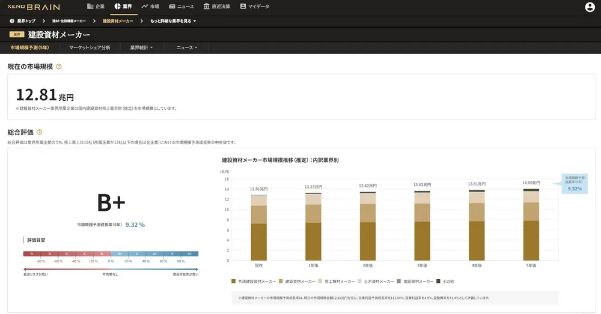Toggle 共通建設資材メーカー legend entry
The image size is (601, 314).
click(254, 282)
